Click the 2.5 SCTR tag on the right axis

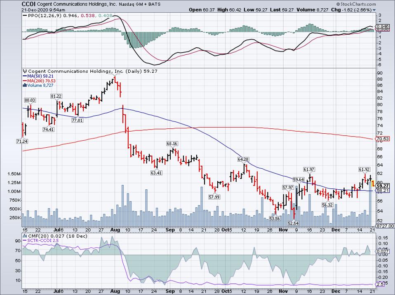click(380, 284)
